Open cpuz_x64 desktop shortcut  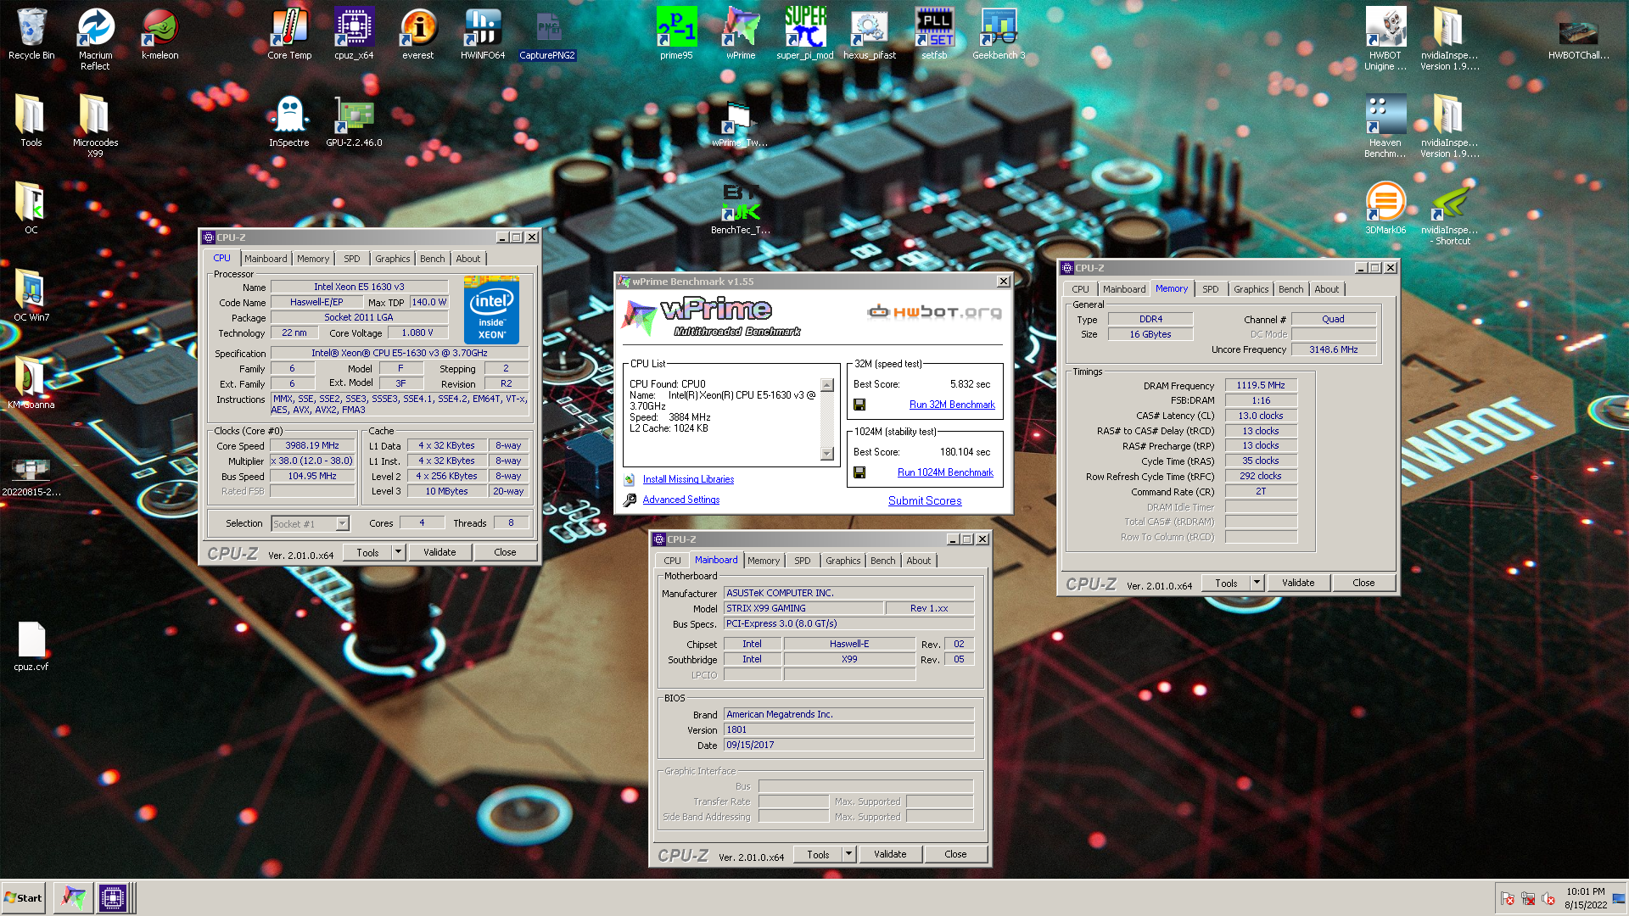tap(354, 34)
